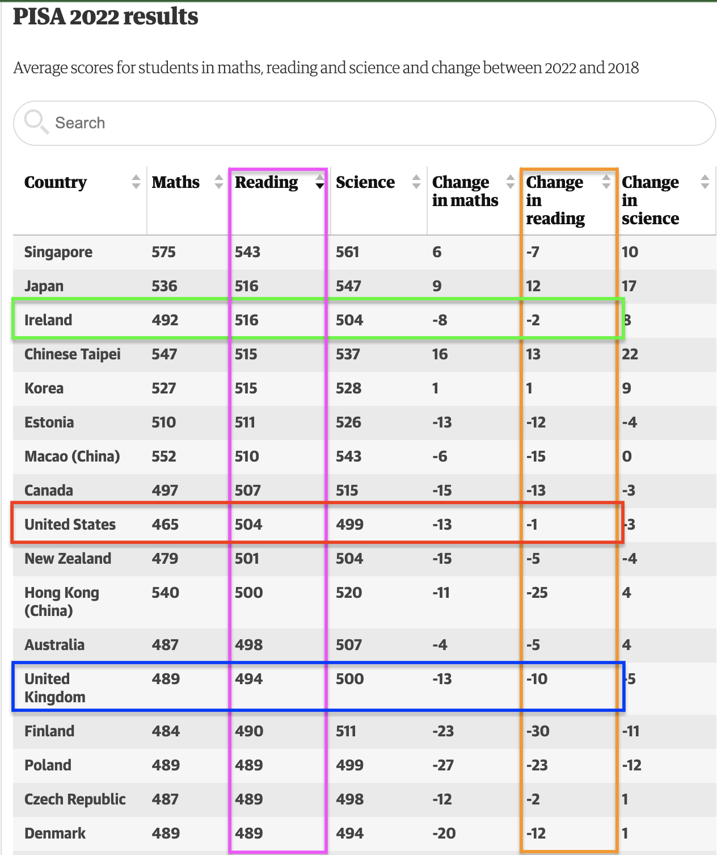Select the United Kingdom row name
The image size is (717, 855).
click(x=54, y=688)
